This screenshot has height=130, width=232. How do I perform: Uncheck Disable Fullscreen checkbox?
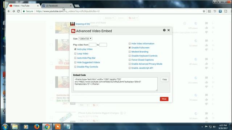(x=130, y=48)
